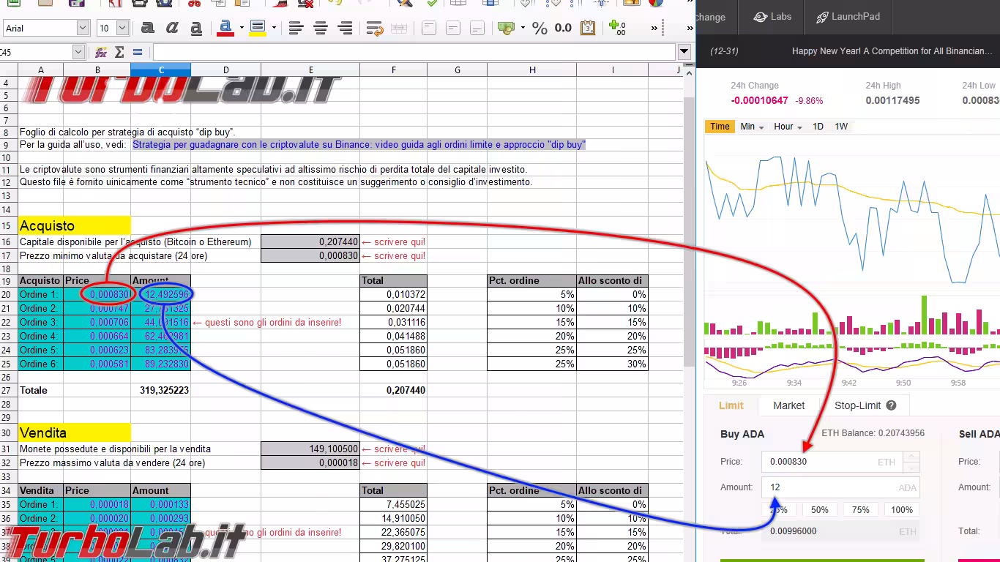
Task: Click the Sum sigma icon
Action: tap(119, 52)
